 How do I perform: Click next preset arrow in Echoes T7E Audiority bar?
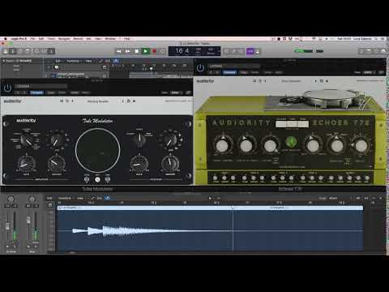(x=315, y=81)
